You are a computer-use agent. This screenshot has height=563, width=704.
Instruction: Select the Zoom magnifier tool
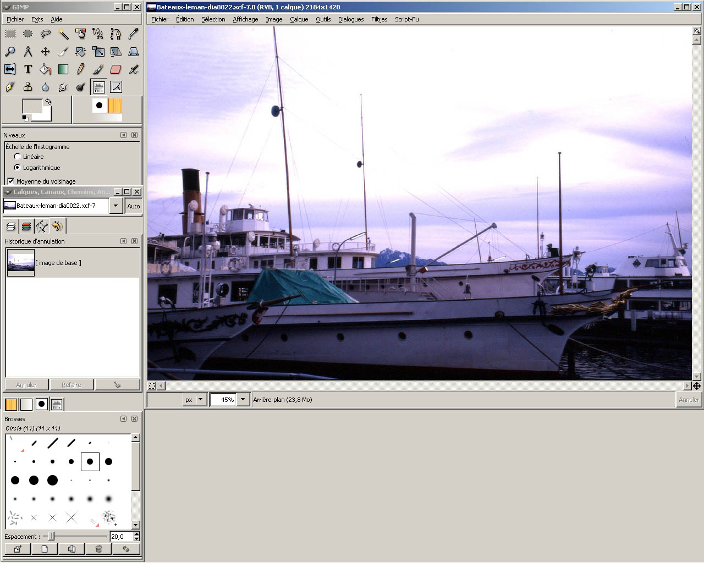10,52
